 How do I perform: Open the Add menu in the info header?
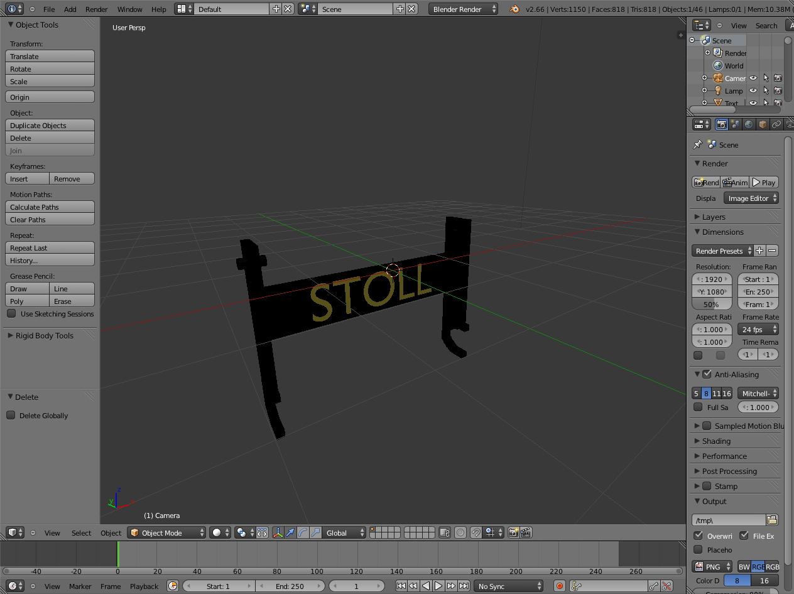70,9
